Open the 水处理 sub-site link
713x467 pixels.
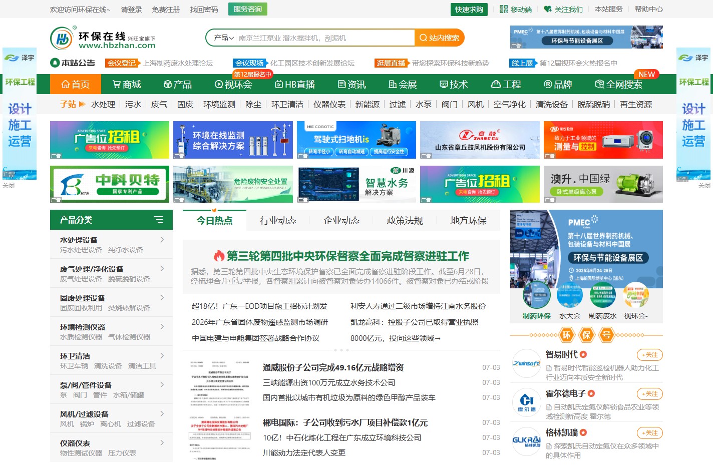(x=103, y=104)
